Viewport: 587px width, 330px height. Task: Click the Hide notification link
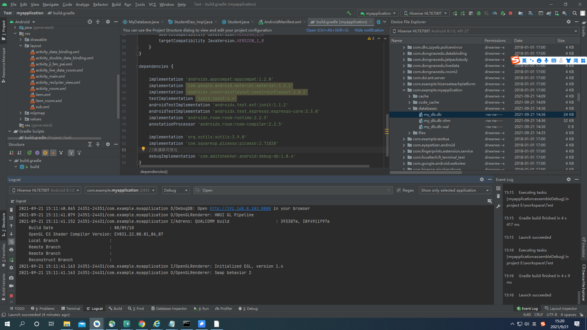pos(369,30)
